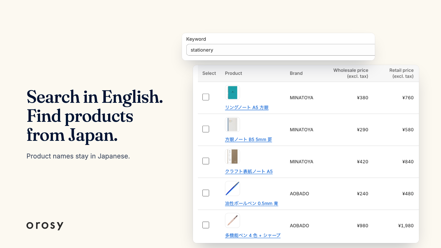Click the teal ring notebook thumbnail
This screenshot has width=441, height=248.
(232, 92)
